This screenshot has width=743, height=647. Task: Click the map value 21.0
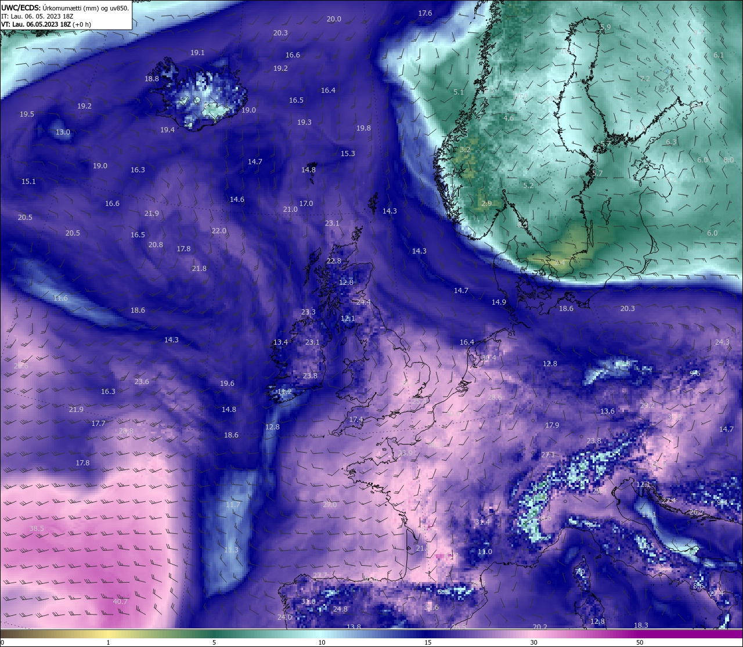point(290,209)
